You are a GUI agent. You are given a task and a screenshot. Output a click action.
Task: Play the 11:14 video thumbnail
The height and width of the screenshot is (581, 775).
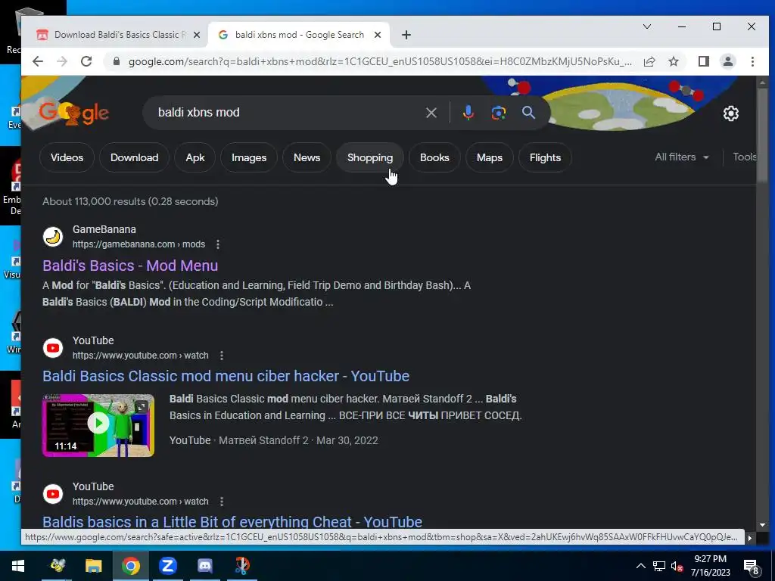click(98, 425)
